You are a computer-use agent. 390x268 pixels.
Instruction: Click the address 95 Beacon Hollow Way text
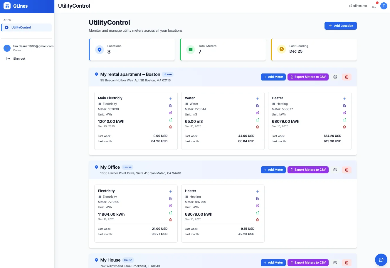coord(135,80)
